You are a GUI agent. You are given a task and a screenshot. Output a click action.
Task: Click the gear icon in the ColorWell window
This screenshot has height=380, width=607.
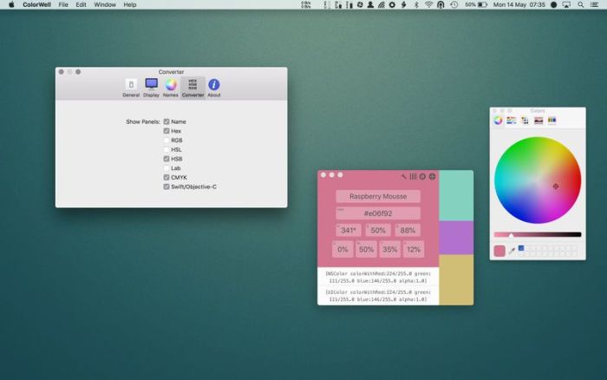click(423, 176)
